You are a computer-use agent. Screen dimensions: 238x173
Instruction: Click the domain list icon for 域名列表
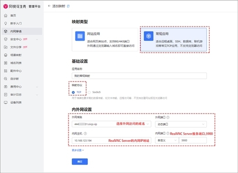pyautogui.click(x=5, y=63)
